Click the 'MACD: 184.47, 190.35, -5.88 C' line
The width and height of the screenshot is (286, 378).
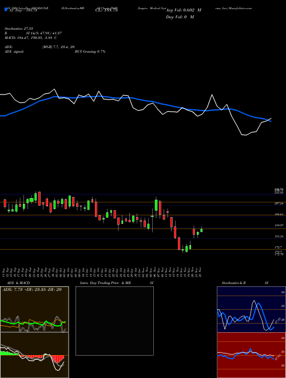point(30,38)
